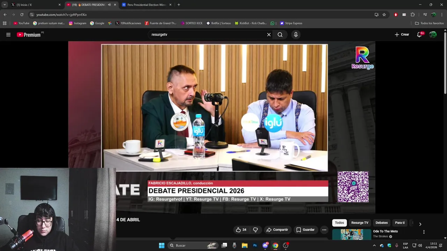Go back in browser history
The width and height of the screenshot is (447, 251).
pos(5,15)
